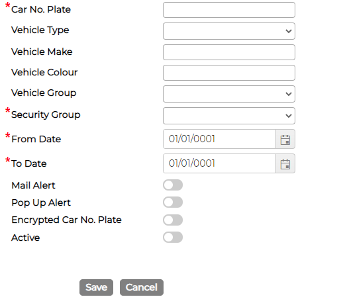
Task: Focus the Car No. Plate input field
Action: [x=229, y=10]
